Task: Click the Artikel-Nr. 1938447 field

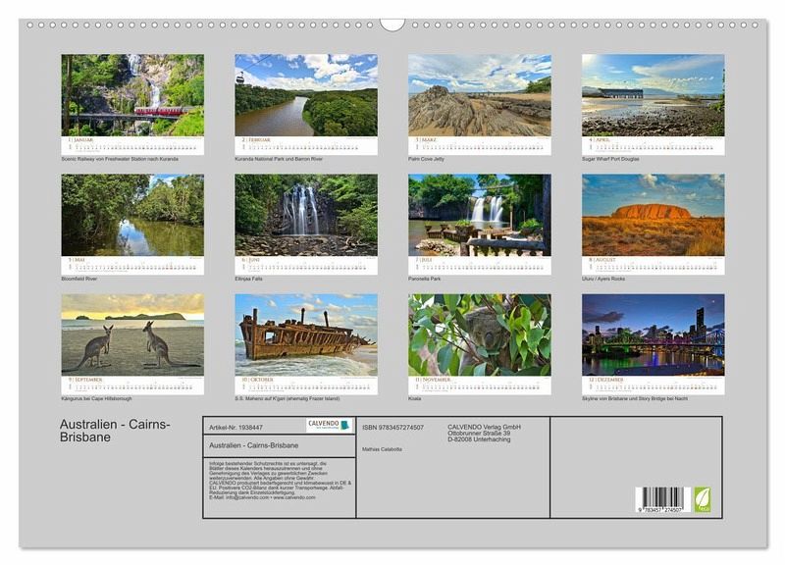Action: (236, 427)
